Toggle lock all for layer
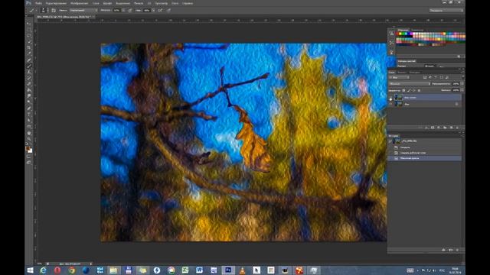Image resolution: width=490 pixels, height=275 pixels. 419,90
